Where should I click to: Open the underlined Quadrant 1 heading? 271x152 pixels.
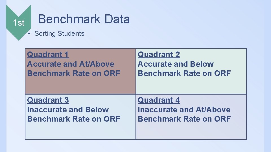click(48, 55)
